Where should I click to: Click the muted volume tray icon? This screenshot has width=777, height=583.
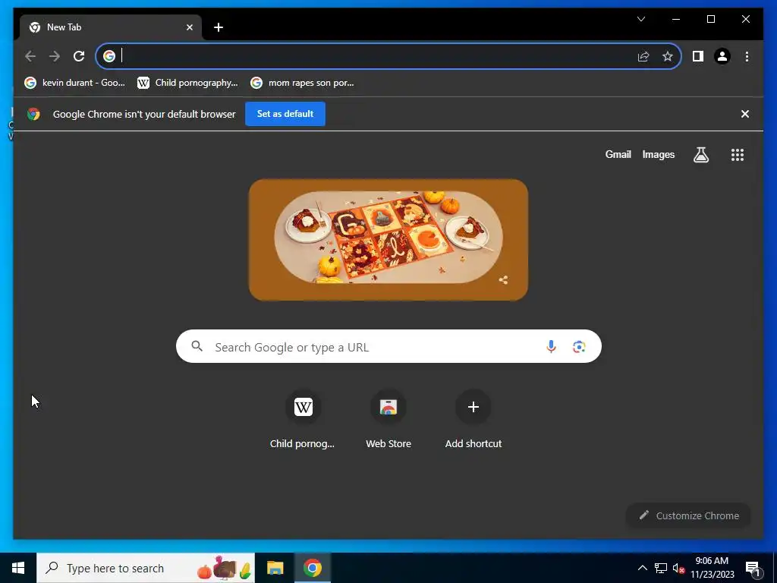(x=678, y=568)
